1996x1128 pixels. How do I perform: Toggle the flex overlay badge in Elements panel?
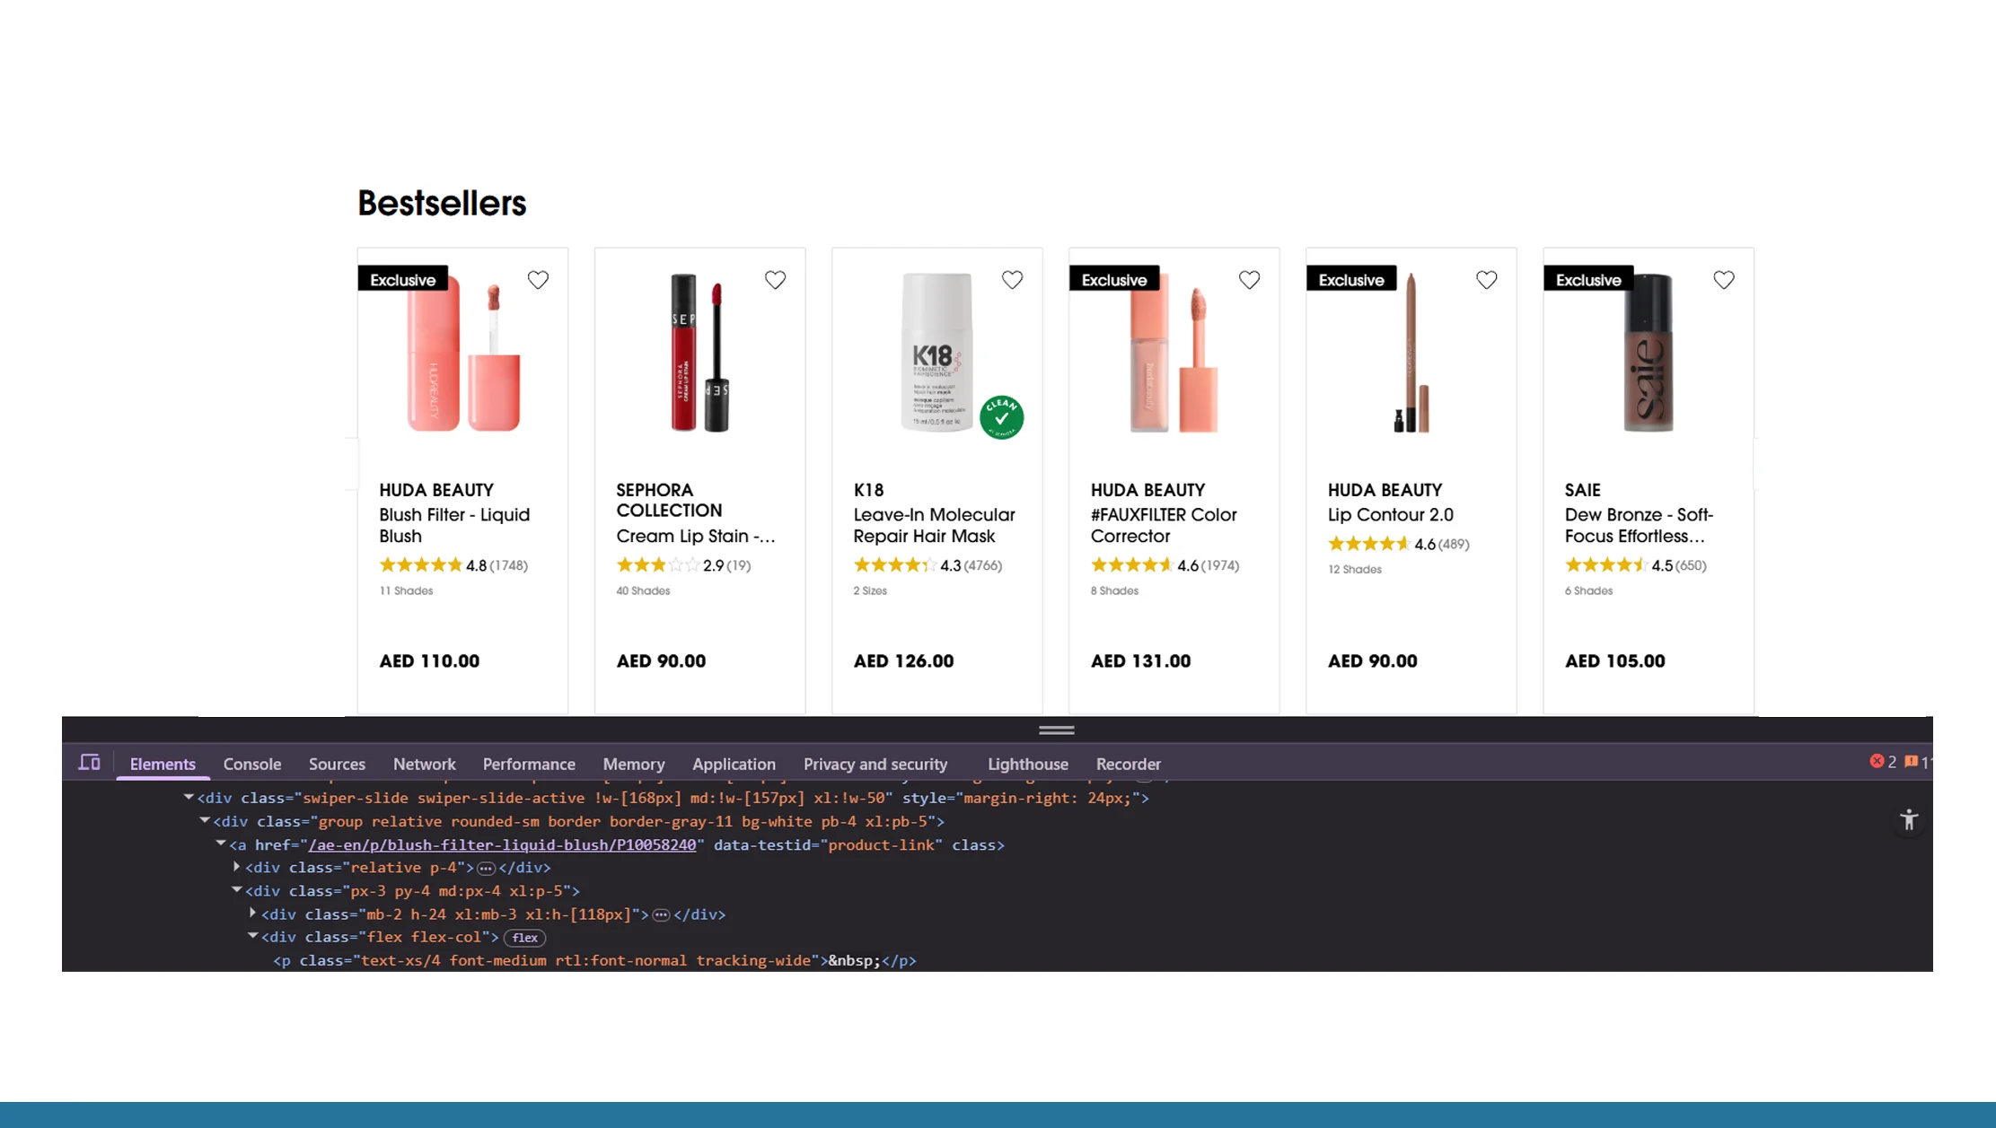click(524, 937)
